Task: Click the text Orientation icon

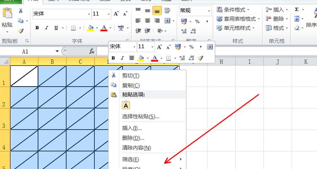Action: click(160, 31)
